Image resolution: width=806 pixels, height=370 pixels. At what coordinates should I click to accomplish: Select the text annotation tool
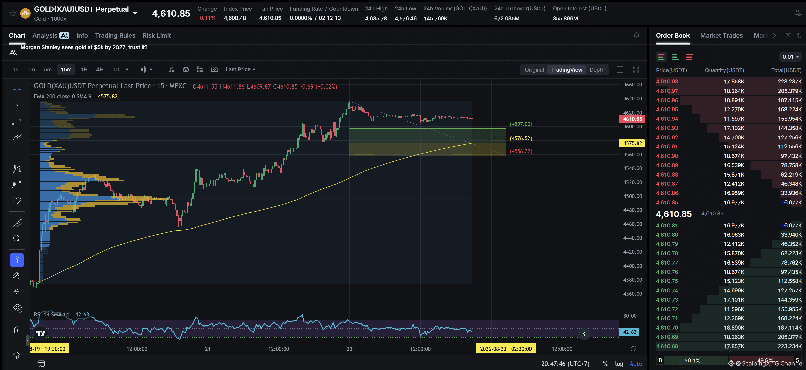(17, 153)
